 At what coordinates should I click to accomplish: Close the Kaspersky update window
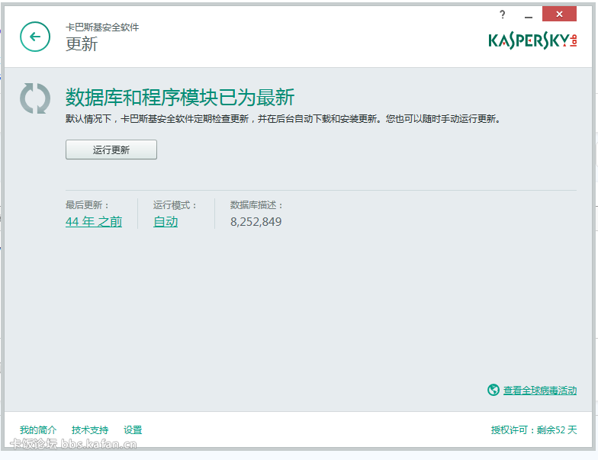[x=559, y=14]
